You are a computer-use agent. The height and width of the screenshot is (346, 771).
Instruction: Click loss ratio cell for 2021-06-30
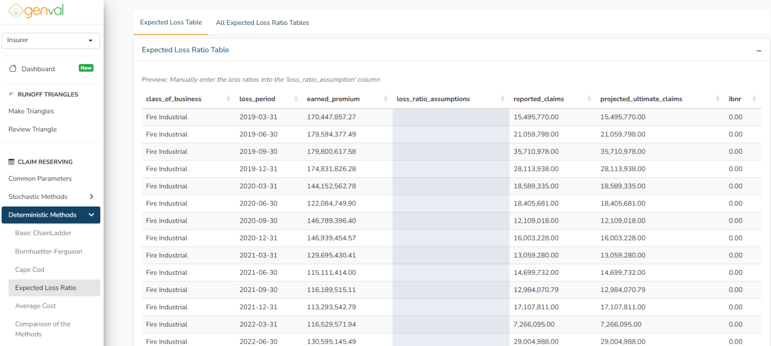point(450,272)
